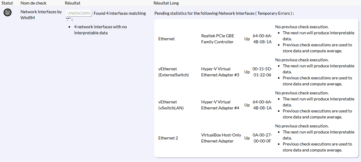Select the Résultat column header
This screenshot has height=162, width=361.
[x=73, y=3]
